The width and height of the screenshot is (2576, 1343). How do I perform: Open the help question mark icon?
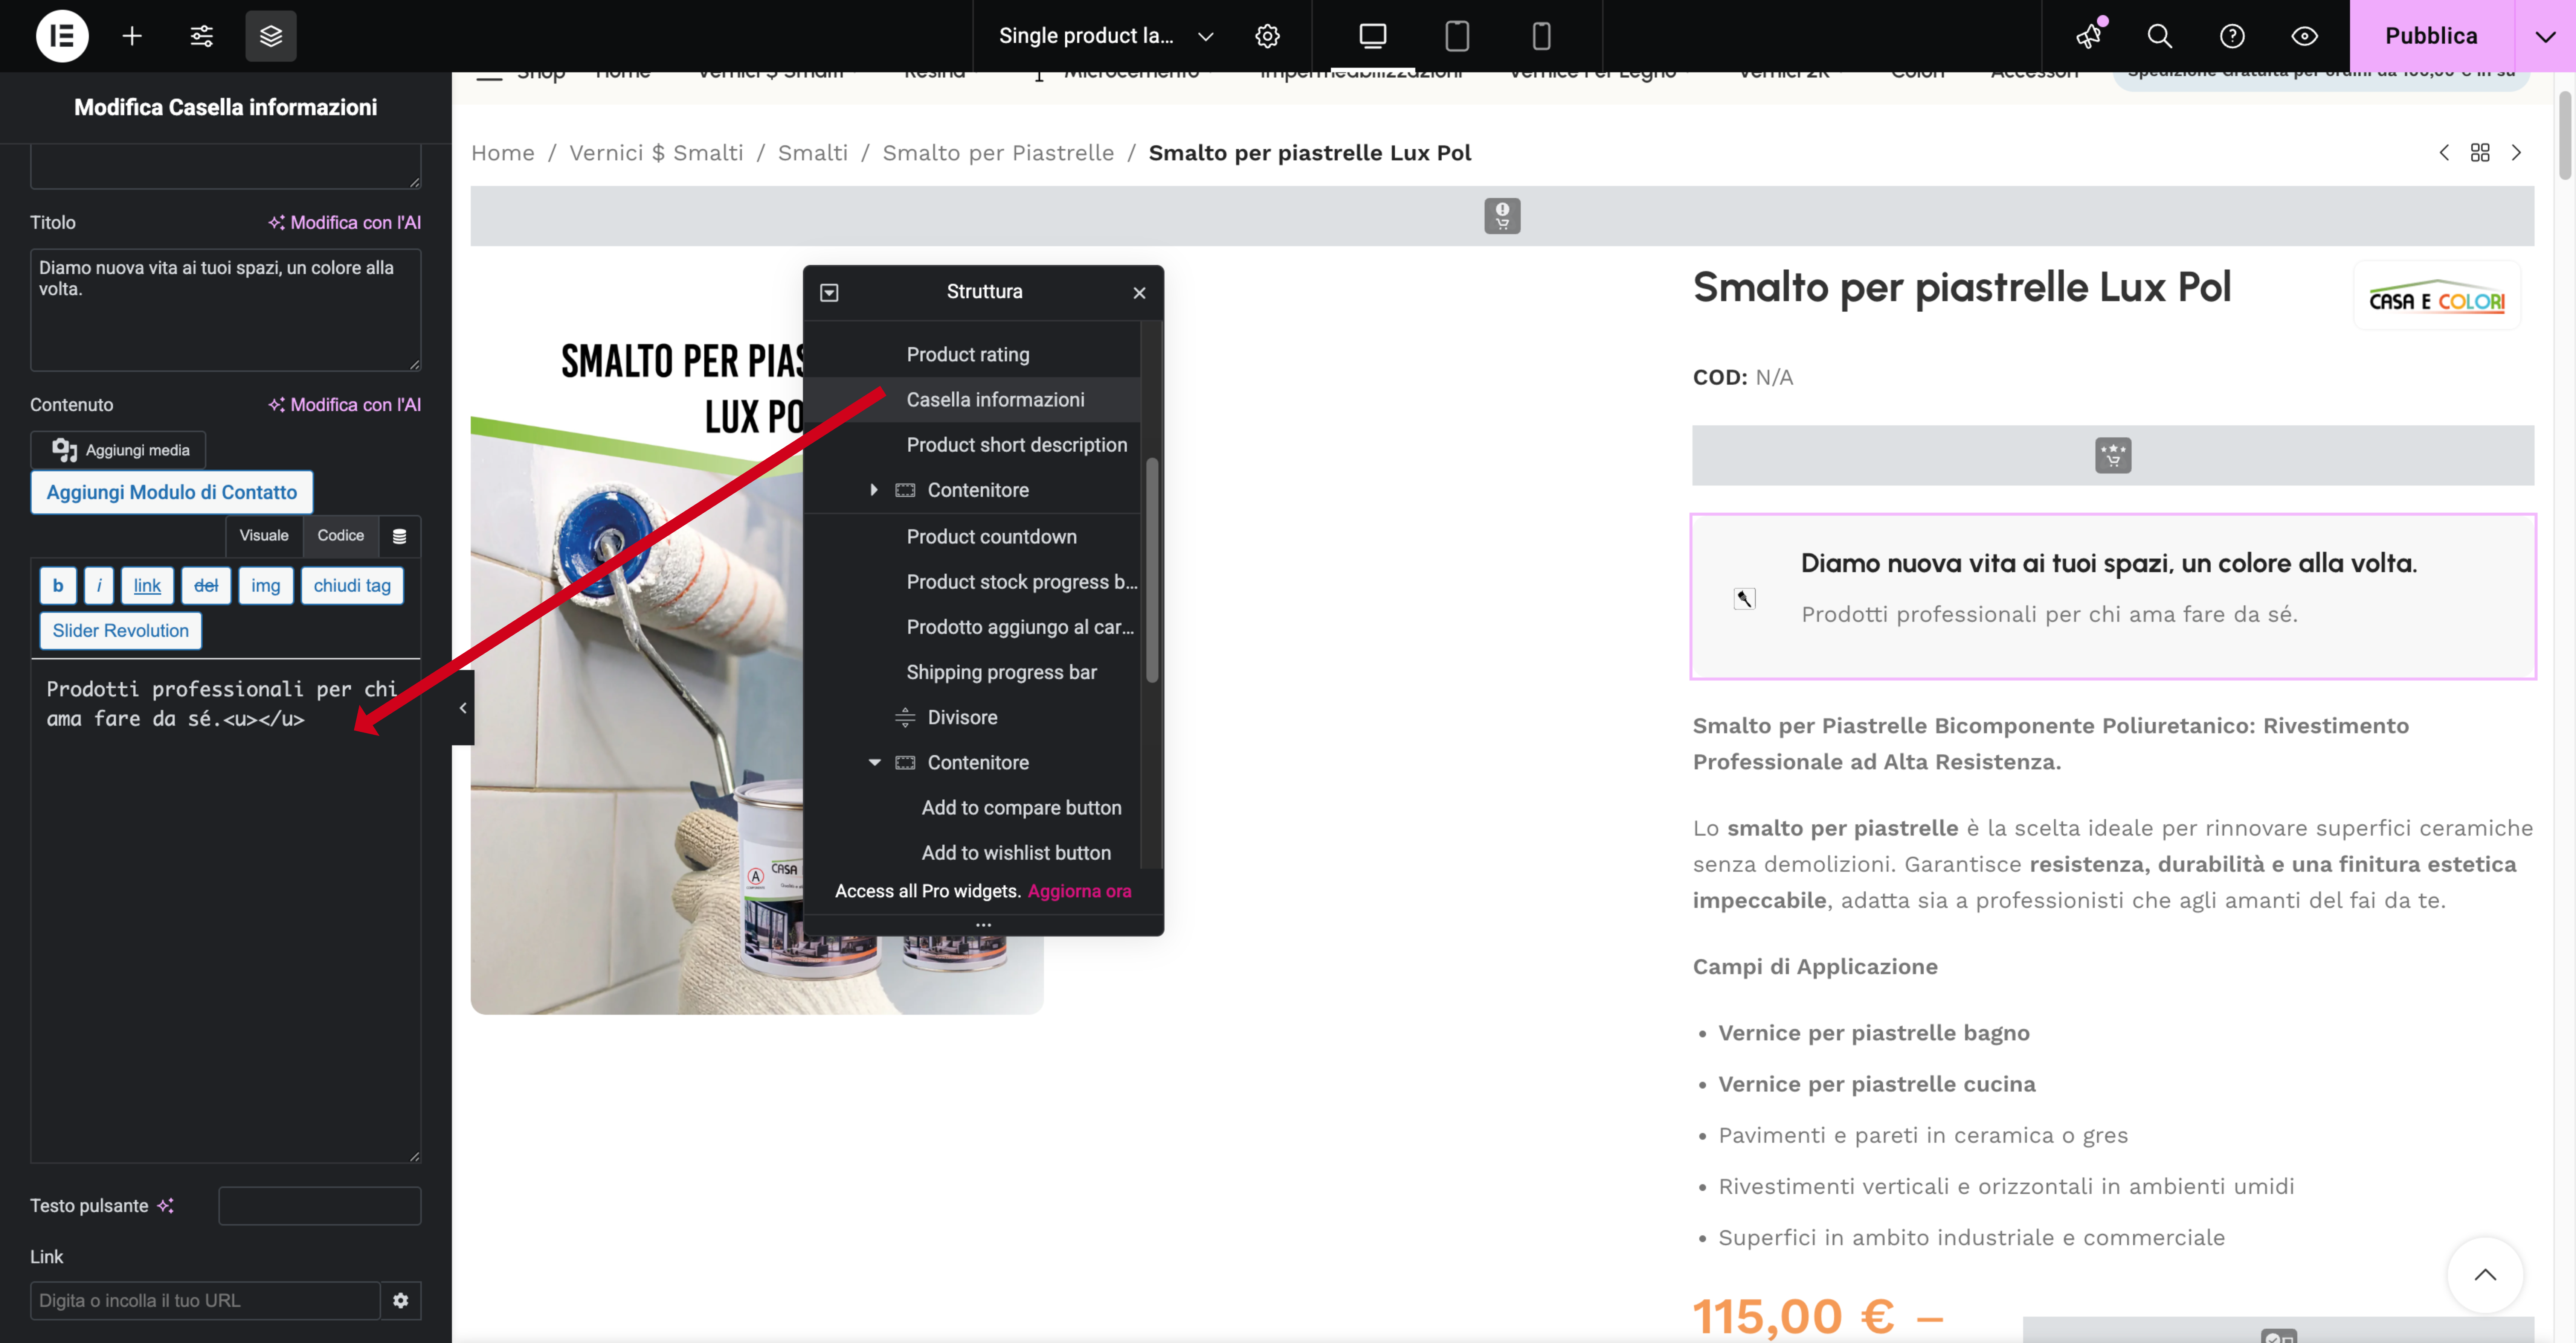(2232, 36)
